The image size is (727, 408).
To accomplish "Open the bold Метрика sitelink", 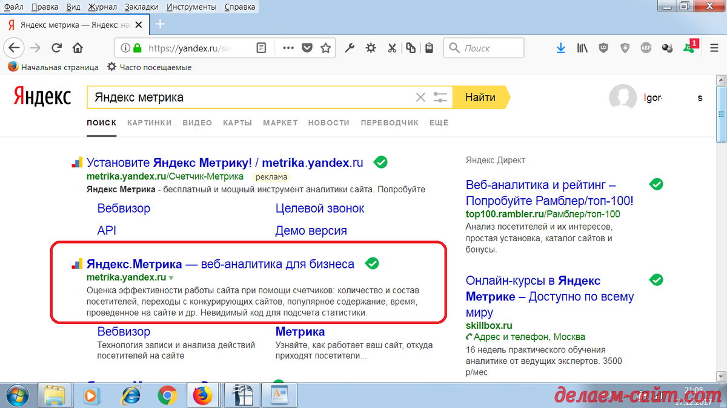I will click(x=300, y=332).
